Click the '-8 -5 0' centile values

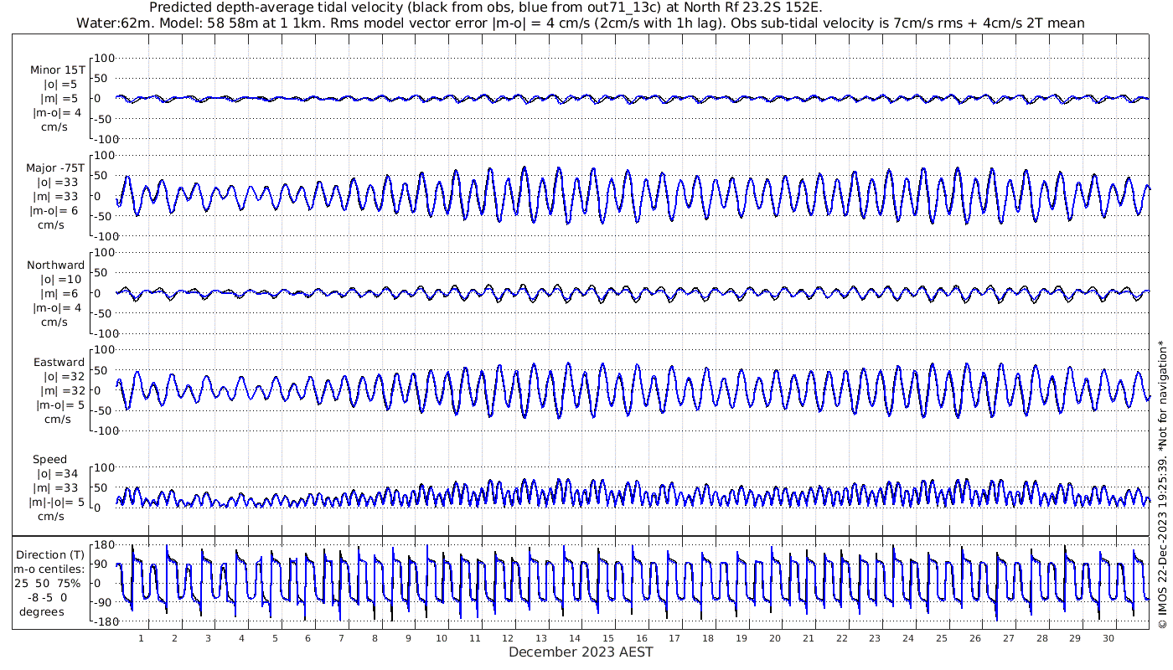48,597
